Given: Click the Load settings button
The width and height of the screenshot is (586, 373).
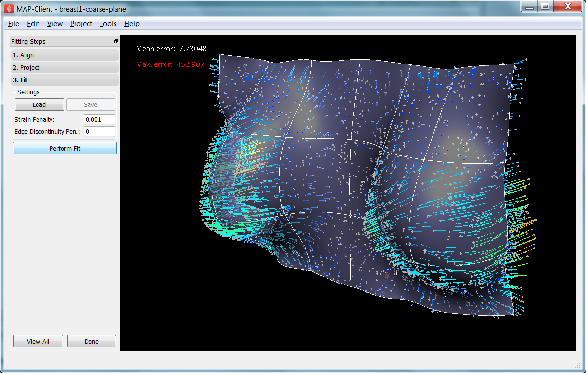Looking at the screenshot, I should (x=39, y=104).
